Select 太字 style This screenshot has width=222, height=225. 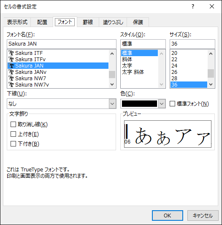point(139,65)
